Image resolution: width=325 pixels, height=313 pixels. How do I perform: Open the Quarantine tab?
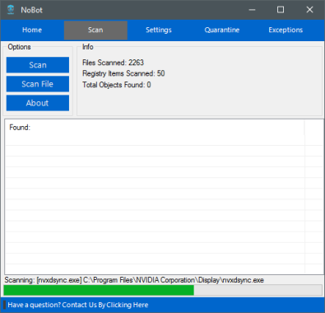pos(222,30)
